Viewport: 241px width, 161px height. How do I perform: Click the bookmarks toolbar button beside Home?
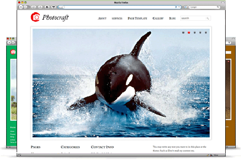point(53,7)
